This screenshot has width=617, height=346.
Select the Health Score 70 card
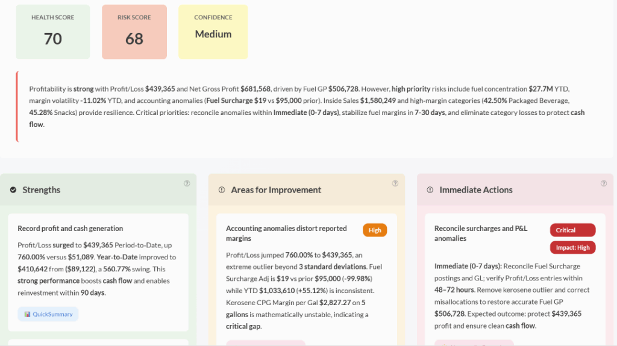click(53, 32)
